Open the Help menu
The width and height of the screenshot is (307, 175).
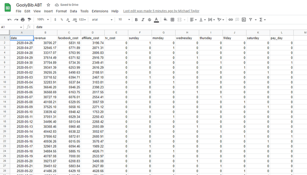[x=115, y=11]
